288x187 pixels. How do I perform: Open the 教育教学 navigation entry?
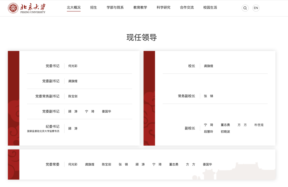pyautogui.click(x=139, y=7)
